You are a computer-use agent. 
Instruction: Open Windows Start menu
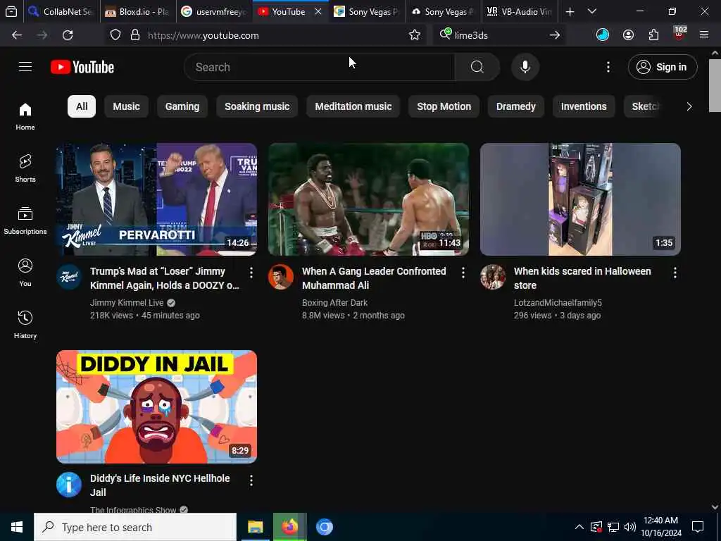(17, 527)
